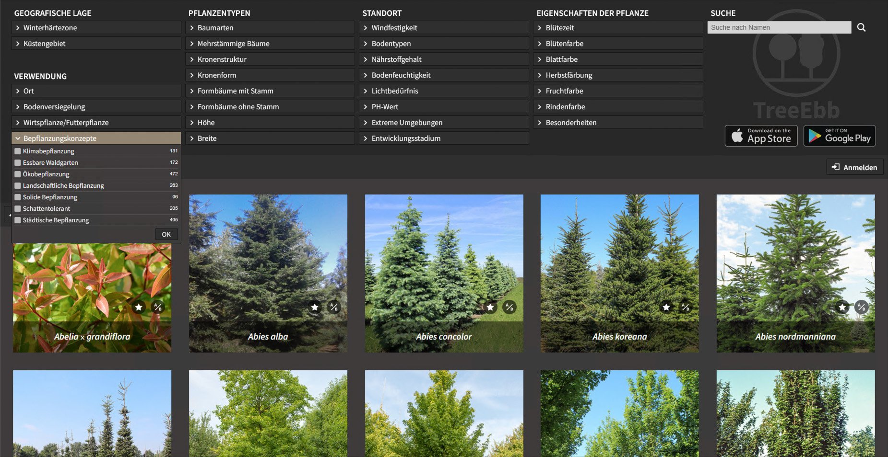
Task: Open the Ort filter section
Action: 96,91
